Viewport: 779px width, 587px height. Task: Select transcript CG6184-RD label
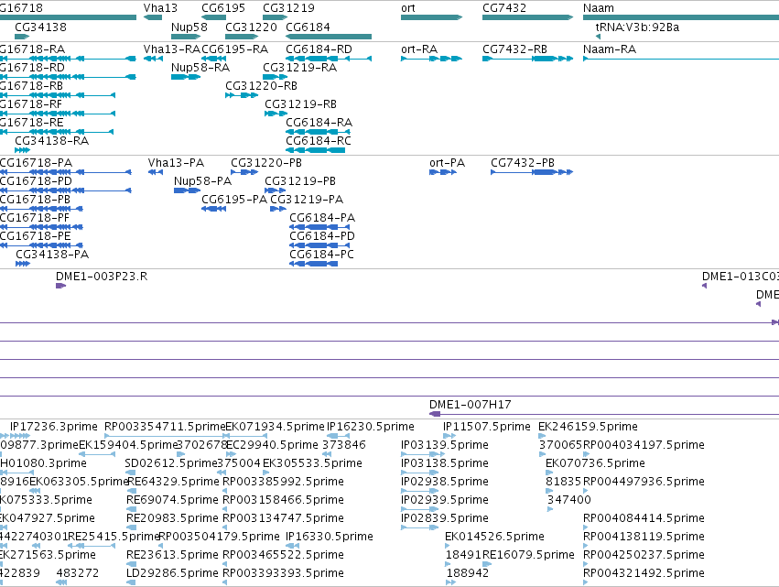(x=319, y=49)
